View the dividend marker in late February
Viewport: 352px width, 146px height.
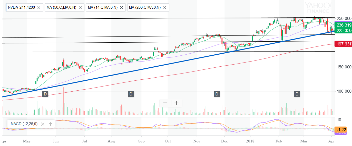click(x=297, y=94)
